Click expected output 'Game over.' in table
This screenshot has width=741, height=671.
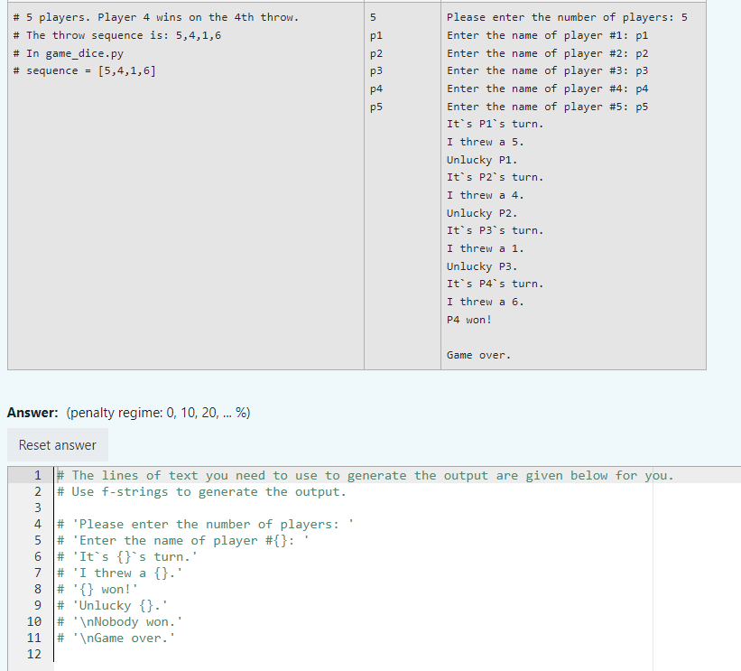[x=478, y=355]
